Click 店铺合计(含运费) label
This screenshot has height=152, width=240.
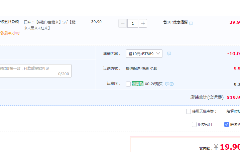(207, 97)
